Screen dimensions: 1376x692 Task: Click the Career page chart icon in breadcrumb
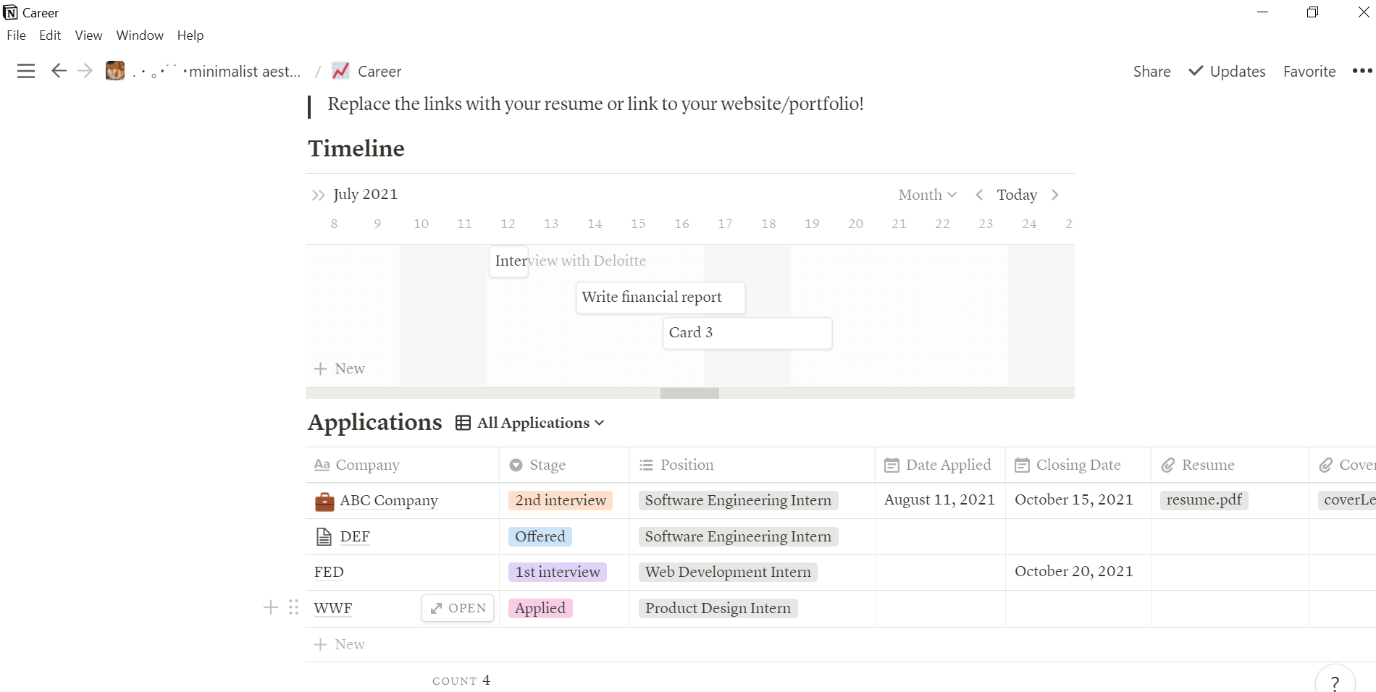point(341,70)
